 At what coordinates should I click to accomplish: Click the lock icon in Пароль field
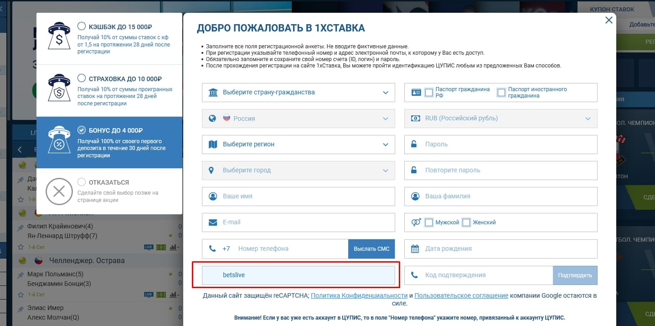pyautogui.click(x=414, y=145)
